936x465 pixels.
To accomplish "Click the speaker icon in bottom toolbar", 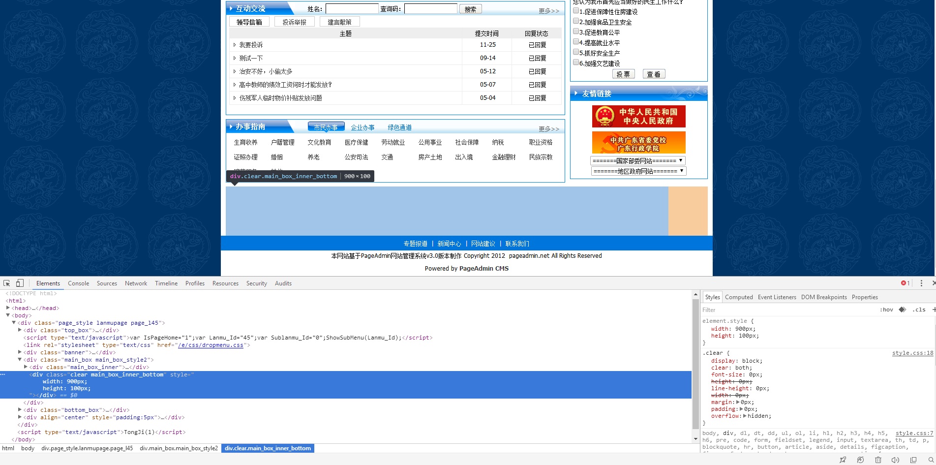I will tap(895, 460).
